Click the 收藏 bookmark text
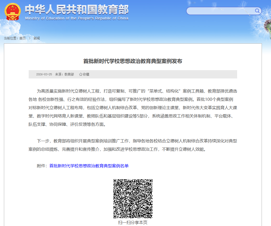 [x=86, y=74]
